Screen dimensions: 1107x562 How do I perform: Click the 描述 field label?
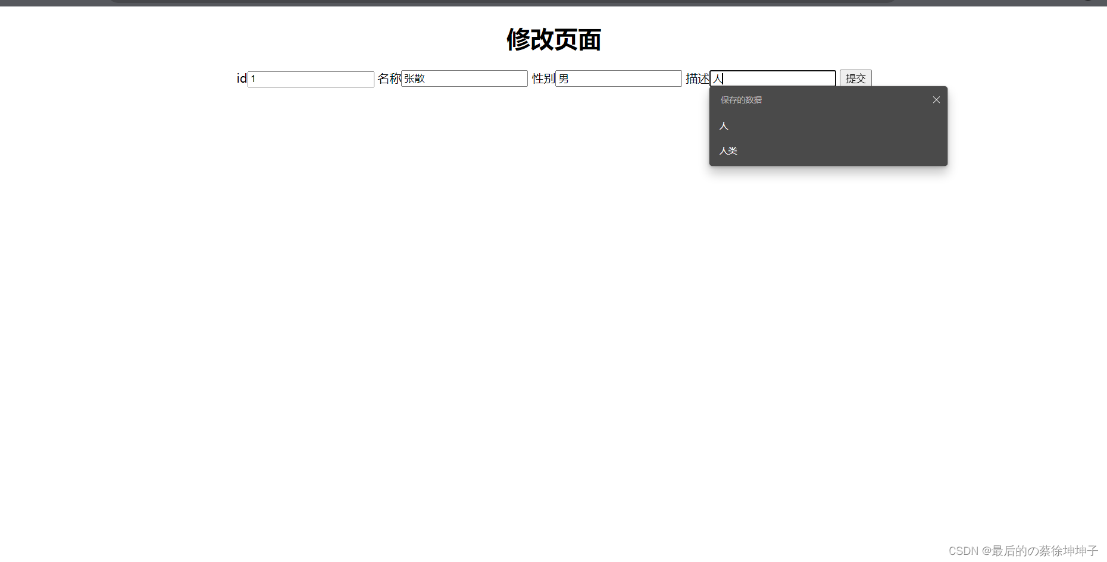(x=698, y=79)
